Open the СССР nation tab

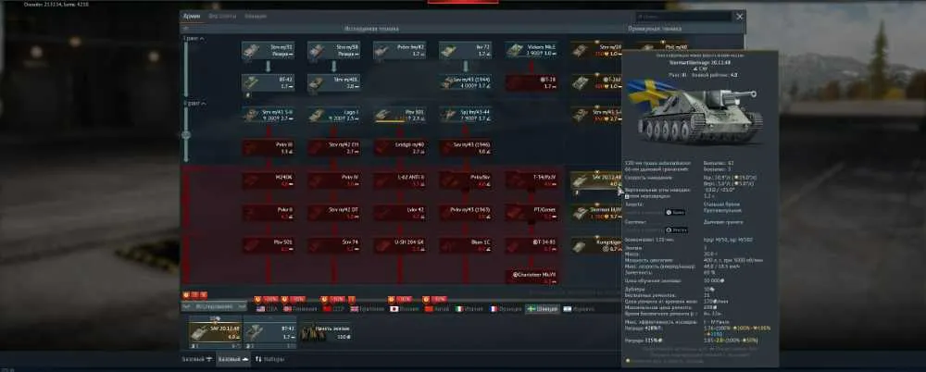point(335,309)
